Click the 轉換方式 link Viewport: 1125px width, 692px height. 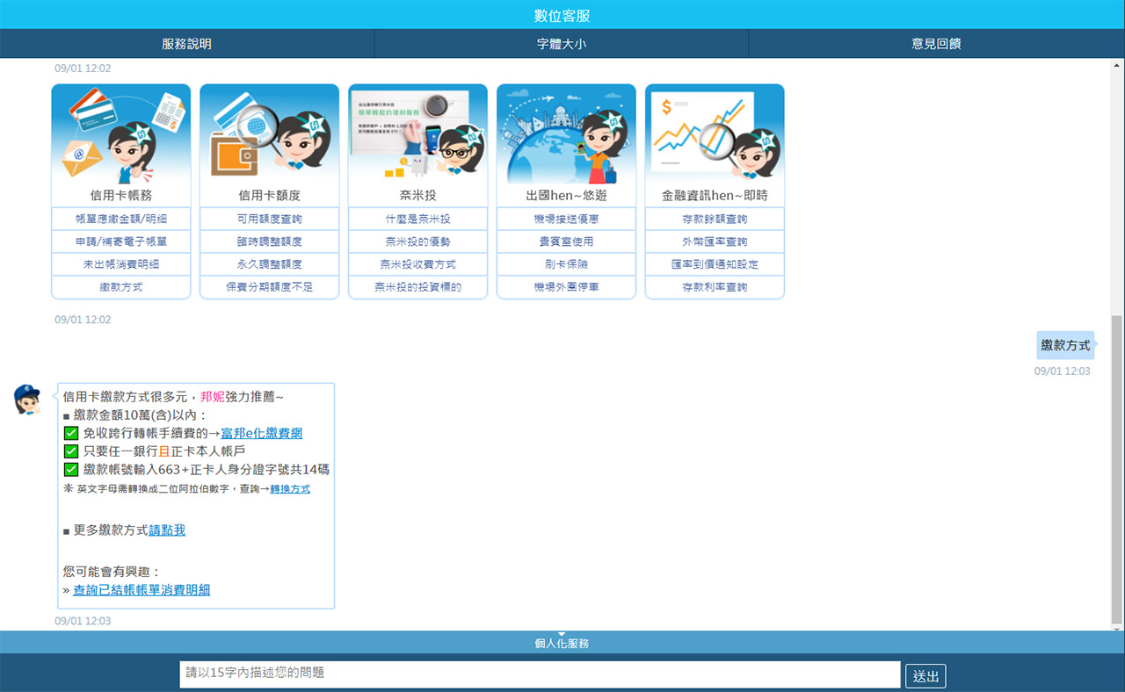coord(290,488)
